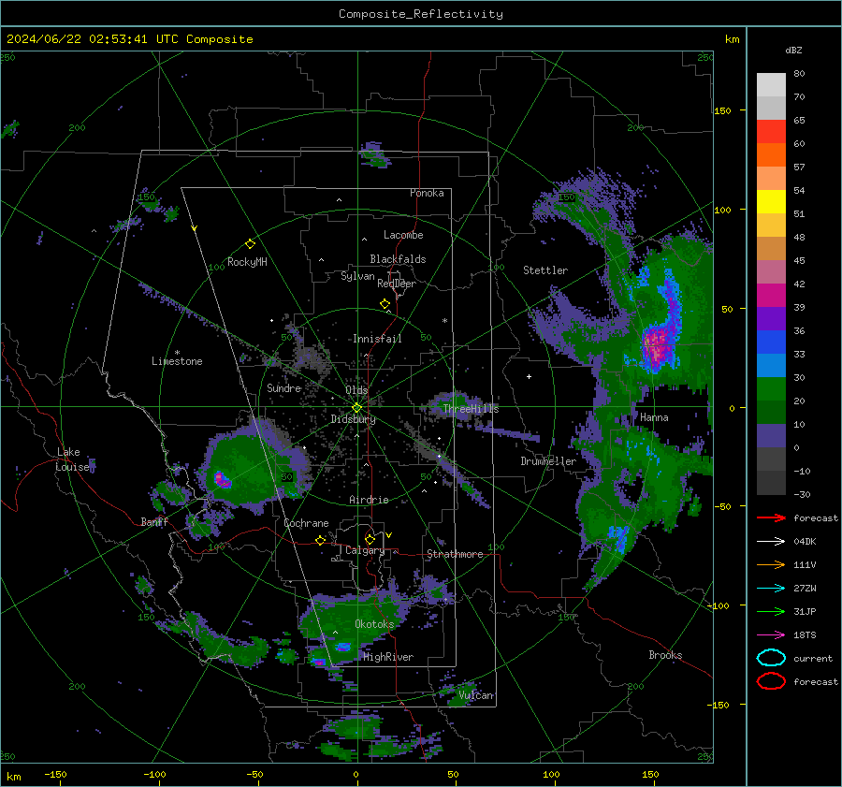Click the Composite_Reflectivity title

[421, 14]
